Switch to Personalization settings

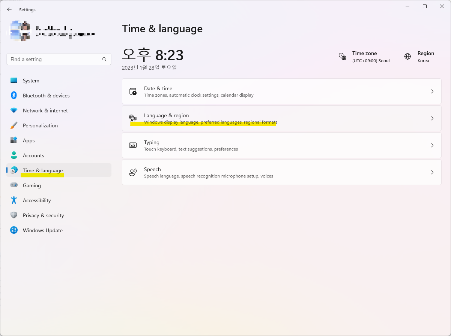click(x=59, y=125)
